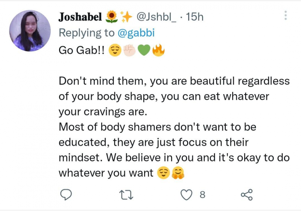The width and height of the screenshot is (301, 212).
Task: Open the three-dot more options menu
Action: (x=286, y=15)
